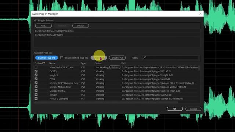Click the IVGI2.dll path cell

(x=146, y=79)
